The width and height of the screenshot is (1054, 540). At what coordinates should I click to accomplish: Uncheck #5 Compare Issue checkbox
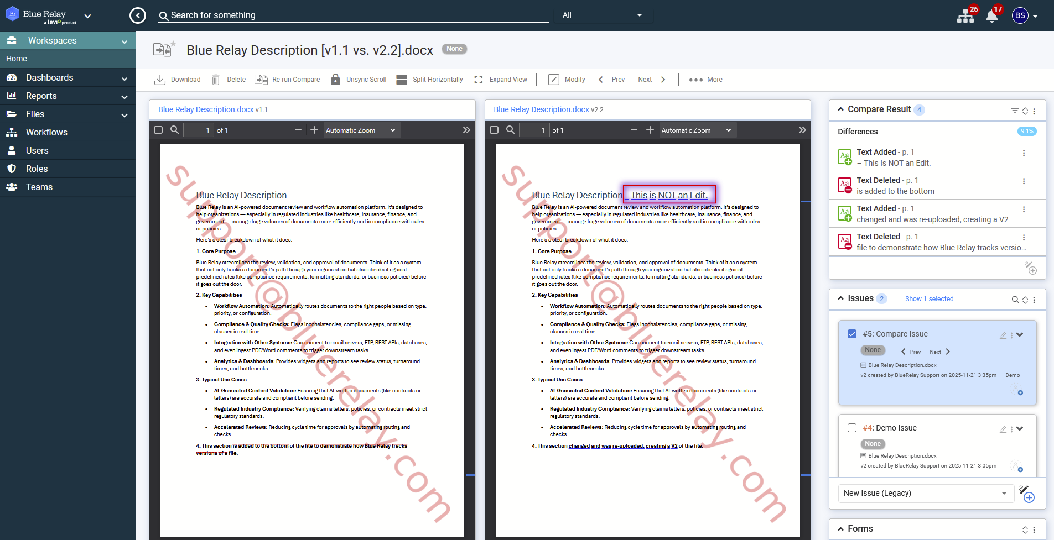(x=852, y=334)
